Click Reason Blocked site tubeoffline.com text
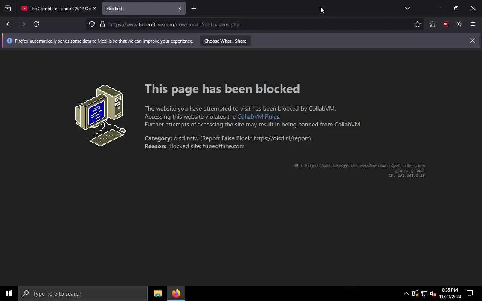Screen dimensions: 482x301 [194, 146]
